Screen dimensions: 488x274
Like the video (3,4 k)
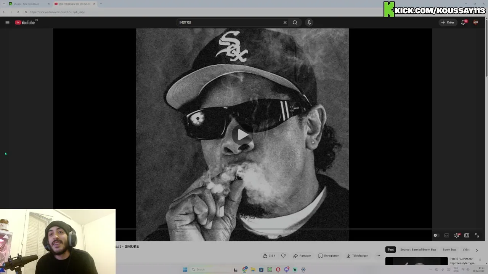coord(269,256)
